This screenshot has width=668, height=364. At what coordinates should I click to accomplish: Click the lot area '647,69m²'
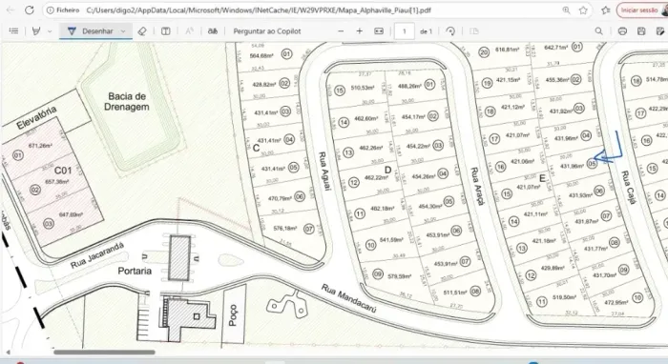click(71, 214)
